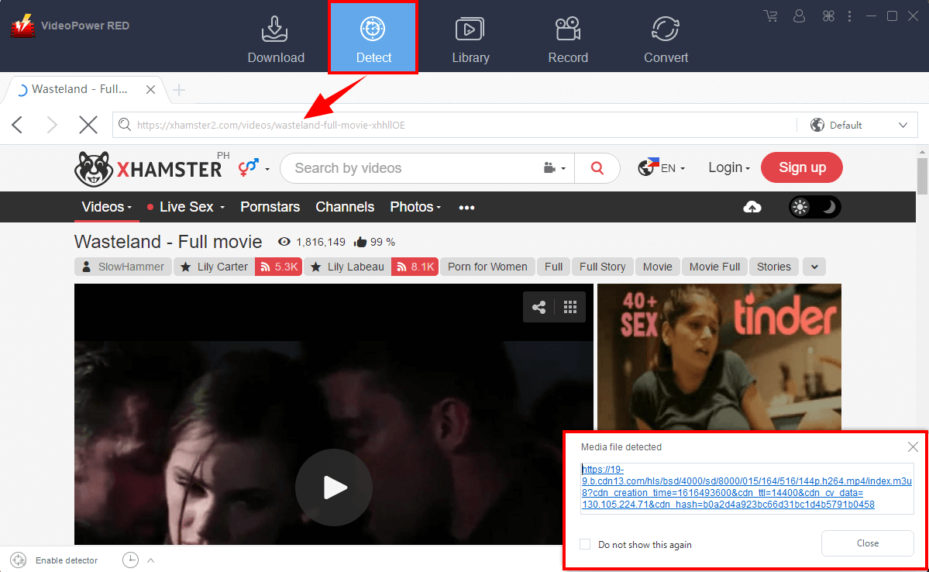This screenshot has width=929, height=572.
Task: Select the 'Movie Full' tag
Action: pos(714,267)
